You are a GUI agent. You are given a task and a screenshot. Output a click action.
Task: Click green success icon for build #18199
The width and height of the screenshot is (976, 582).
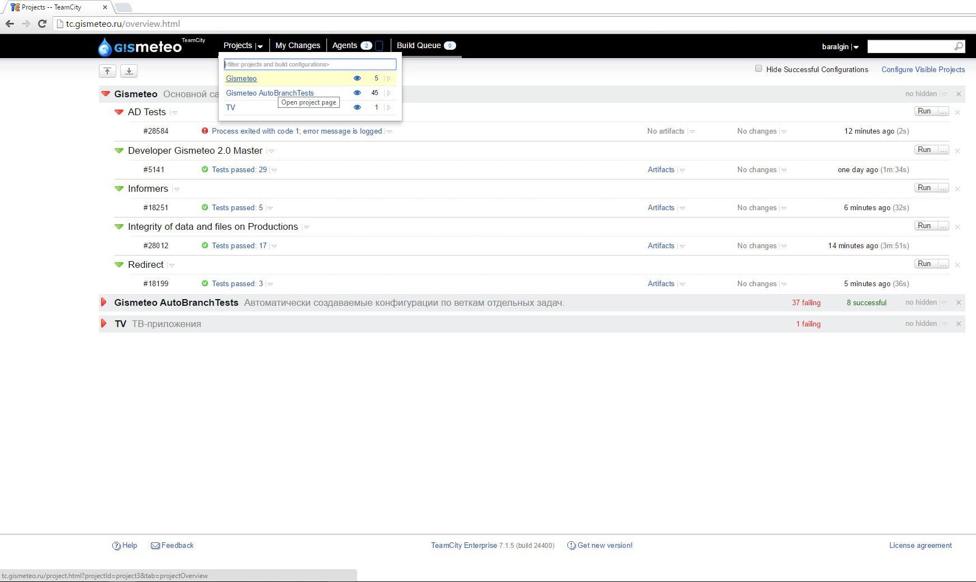tap(205, 283)
